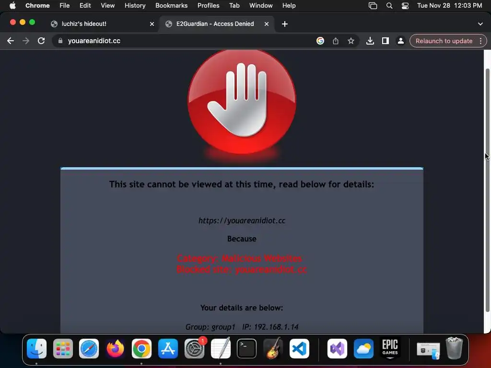Open Trash from the Dock
Image resolution: width=491 pixels, height=368 pixels.
pyautogui.click(x=454, y=348)
